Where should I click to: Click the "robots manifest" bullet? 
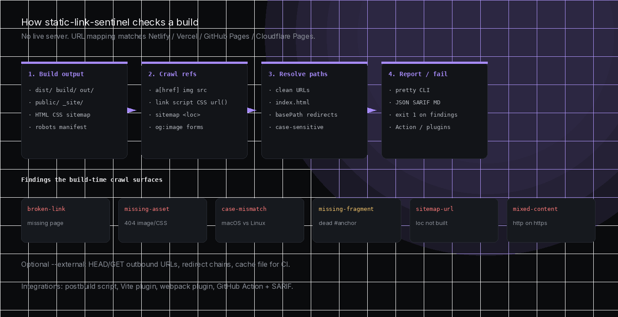(57, 127)
